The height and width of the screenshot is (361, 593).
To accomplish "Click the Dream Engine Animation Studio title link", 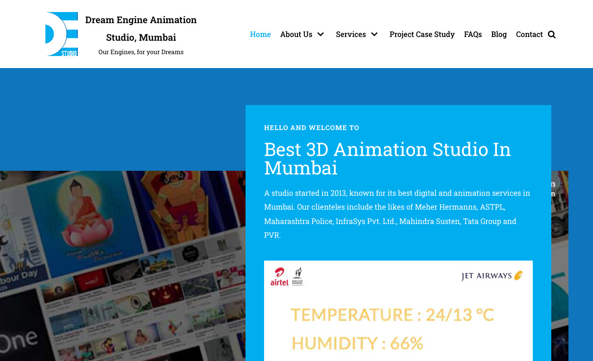I will [x=141, y=28].
